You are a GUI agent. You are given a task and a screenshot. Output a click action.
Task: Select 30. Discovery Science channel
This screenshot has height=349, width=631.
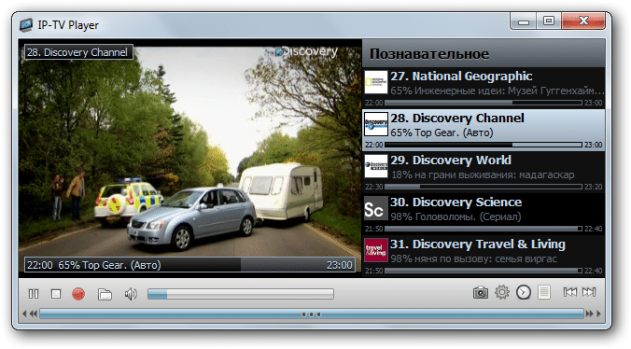click(x=484, y=214)
